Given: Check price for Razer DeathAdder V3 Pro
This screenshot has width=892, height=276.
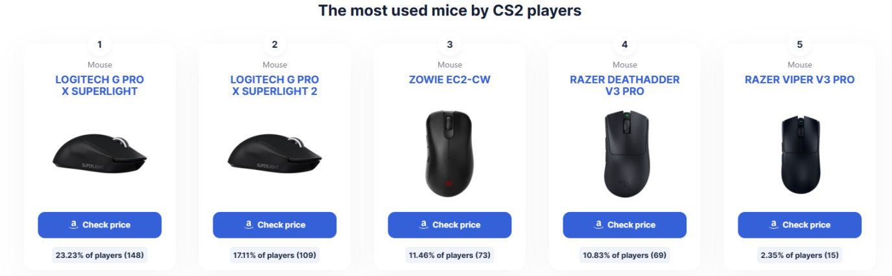Looking at the screenshot, I should (x=624, y=225).
